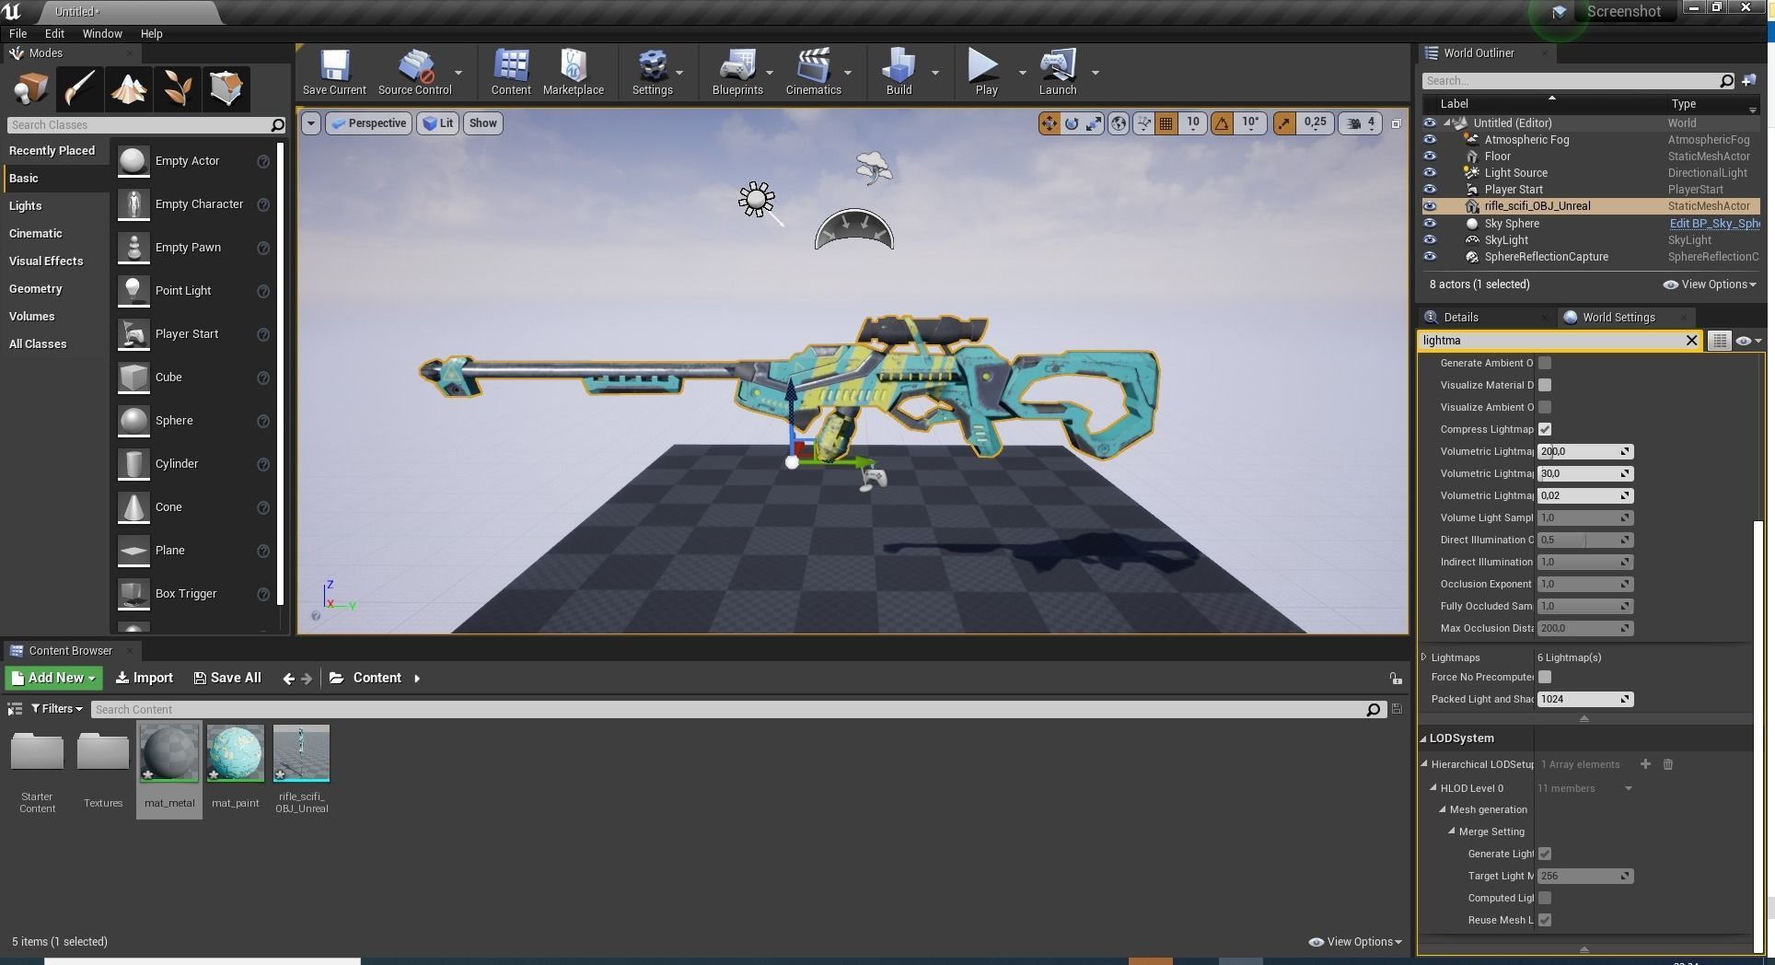The height and width of the screenshot is (965, 1775).
Task: Click Edit BP_Sky_Sphere link
Action: pyautogui.click(x=1714, y=224)
